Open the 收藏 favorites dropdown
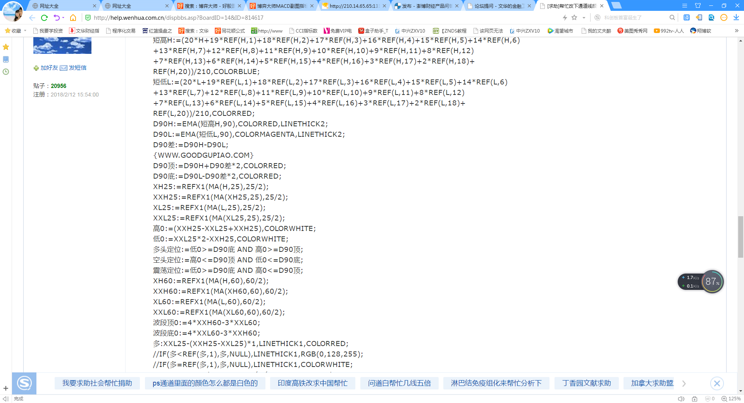The width and height of the screenshot is (744, 403). pyautogui.click(x=15, y=31)
